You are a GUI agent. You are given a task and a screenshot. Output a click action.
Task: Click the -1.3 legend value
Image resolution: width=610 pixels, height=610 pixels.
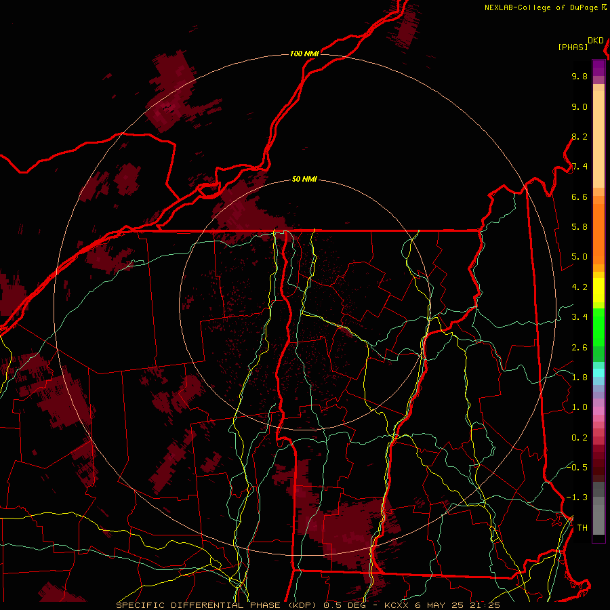coord(577,497)
